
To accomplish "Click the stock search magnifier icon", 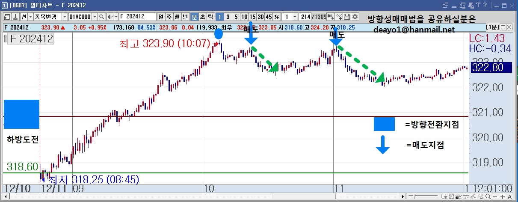I will 101,17.
